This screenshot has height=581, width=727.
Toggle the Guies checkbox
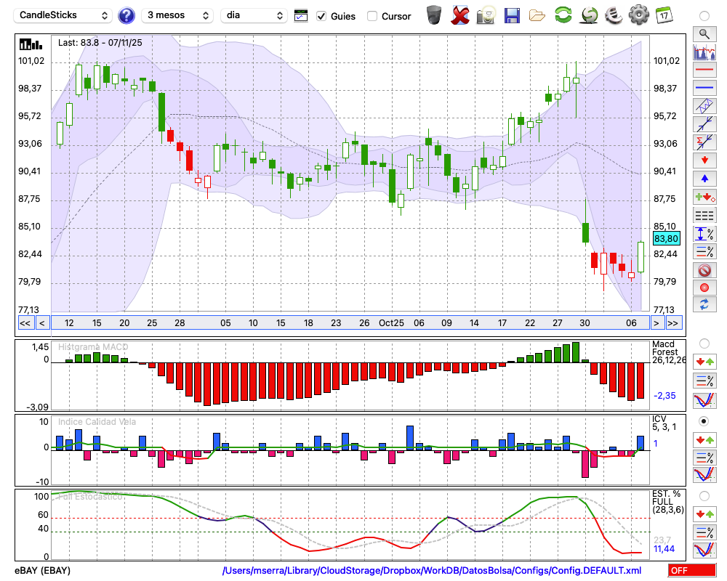pos(321,16)
